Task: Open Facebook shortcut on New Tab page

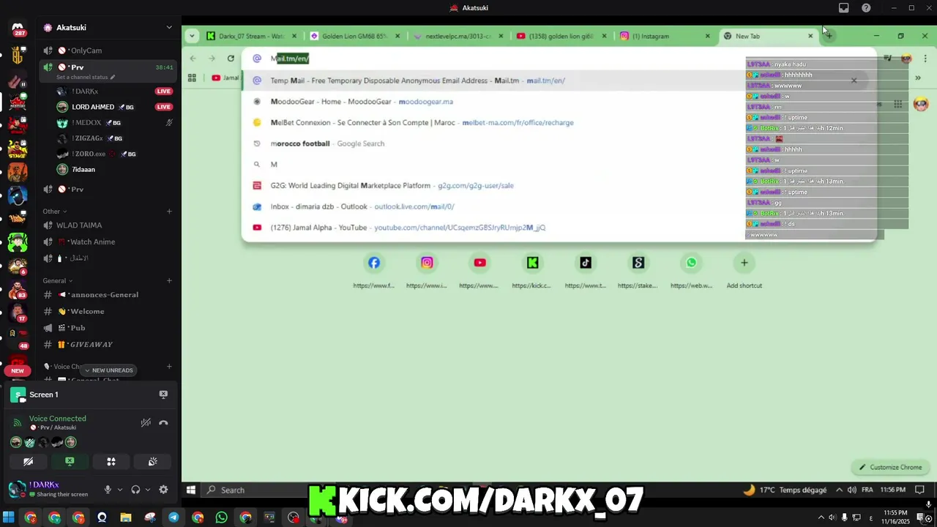Action: [374, 263]
